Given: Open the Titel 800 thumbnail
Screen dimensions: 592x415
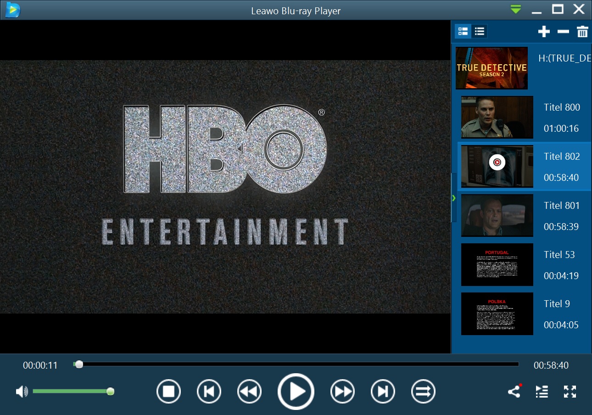Looking at the screenshot, I should (x=497, y=117).
